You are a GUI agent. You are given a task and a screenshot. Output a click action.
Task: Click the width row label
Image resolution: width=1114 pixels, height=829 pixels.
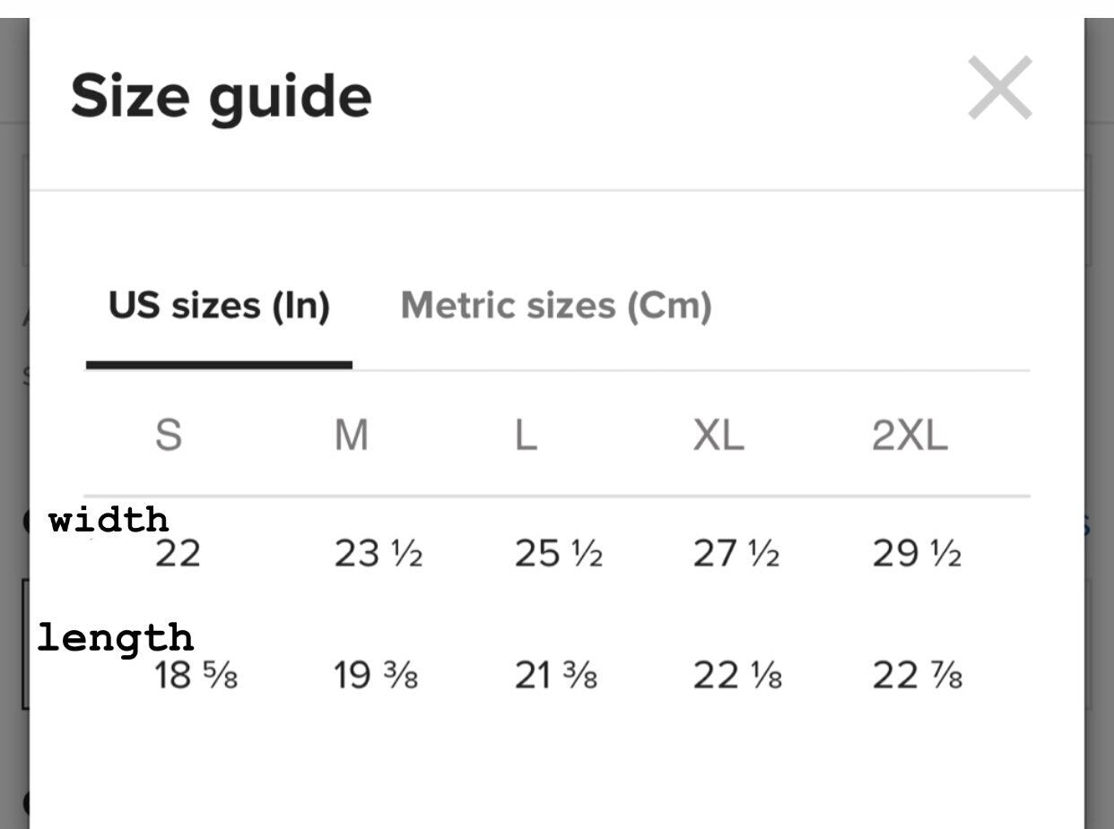tap(109, 520)
